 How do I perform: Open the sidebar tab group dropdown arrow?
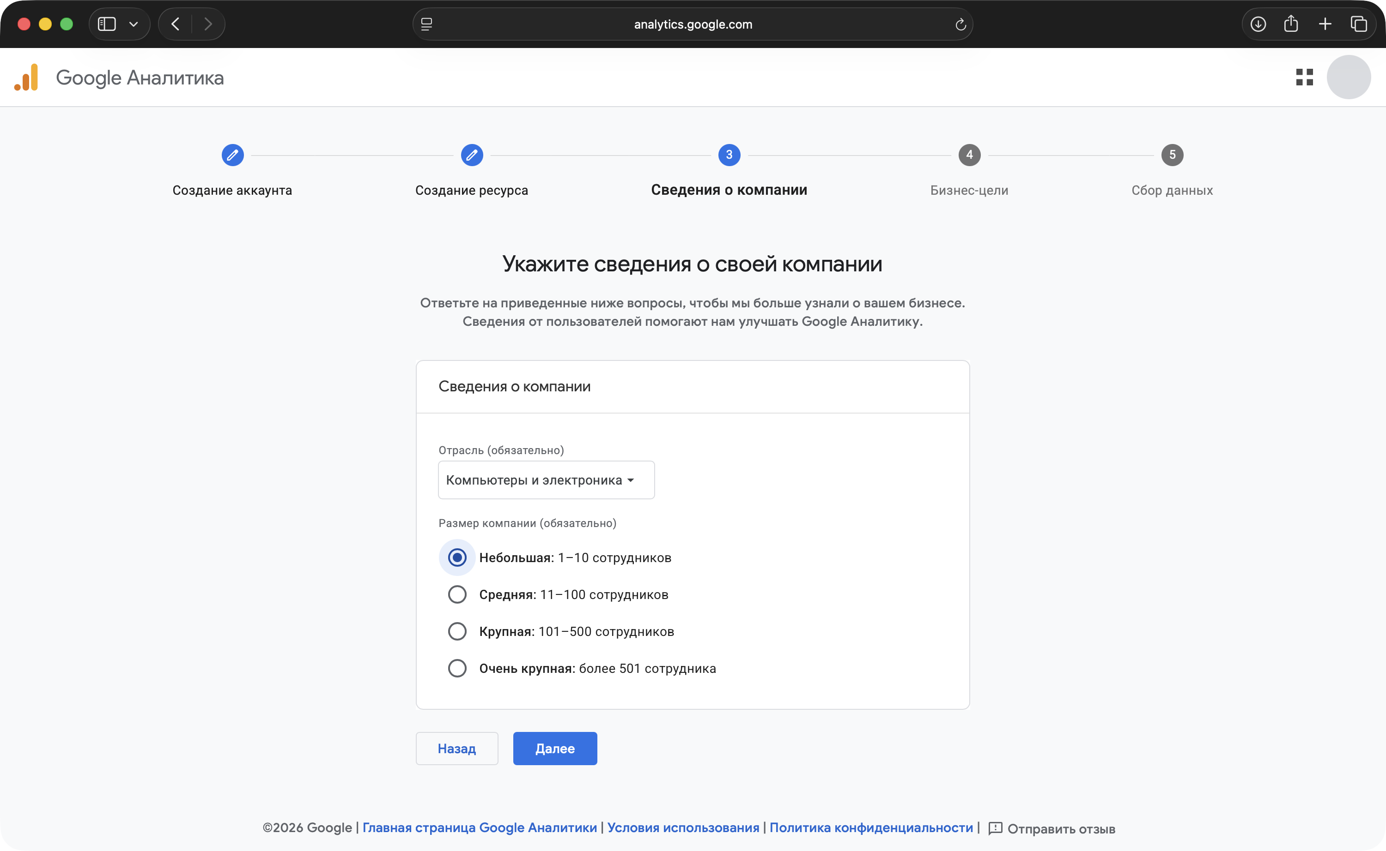pyautogui.click(x=134, y=24)
